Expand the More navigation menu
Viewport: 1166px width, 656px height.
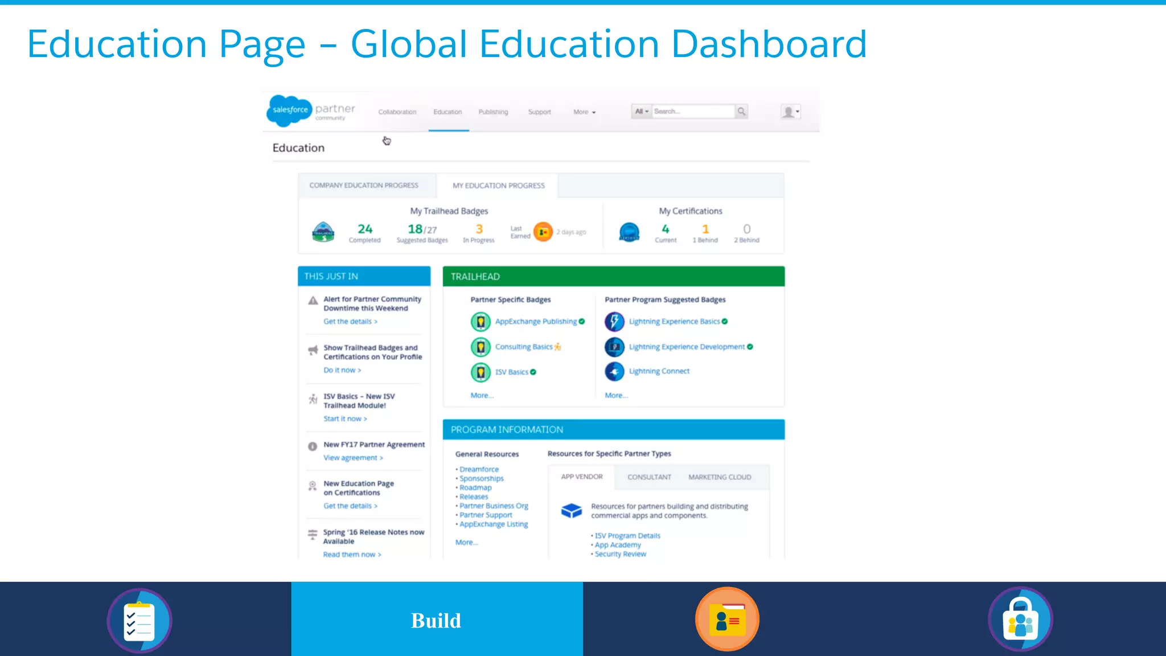(584, 112)
